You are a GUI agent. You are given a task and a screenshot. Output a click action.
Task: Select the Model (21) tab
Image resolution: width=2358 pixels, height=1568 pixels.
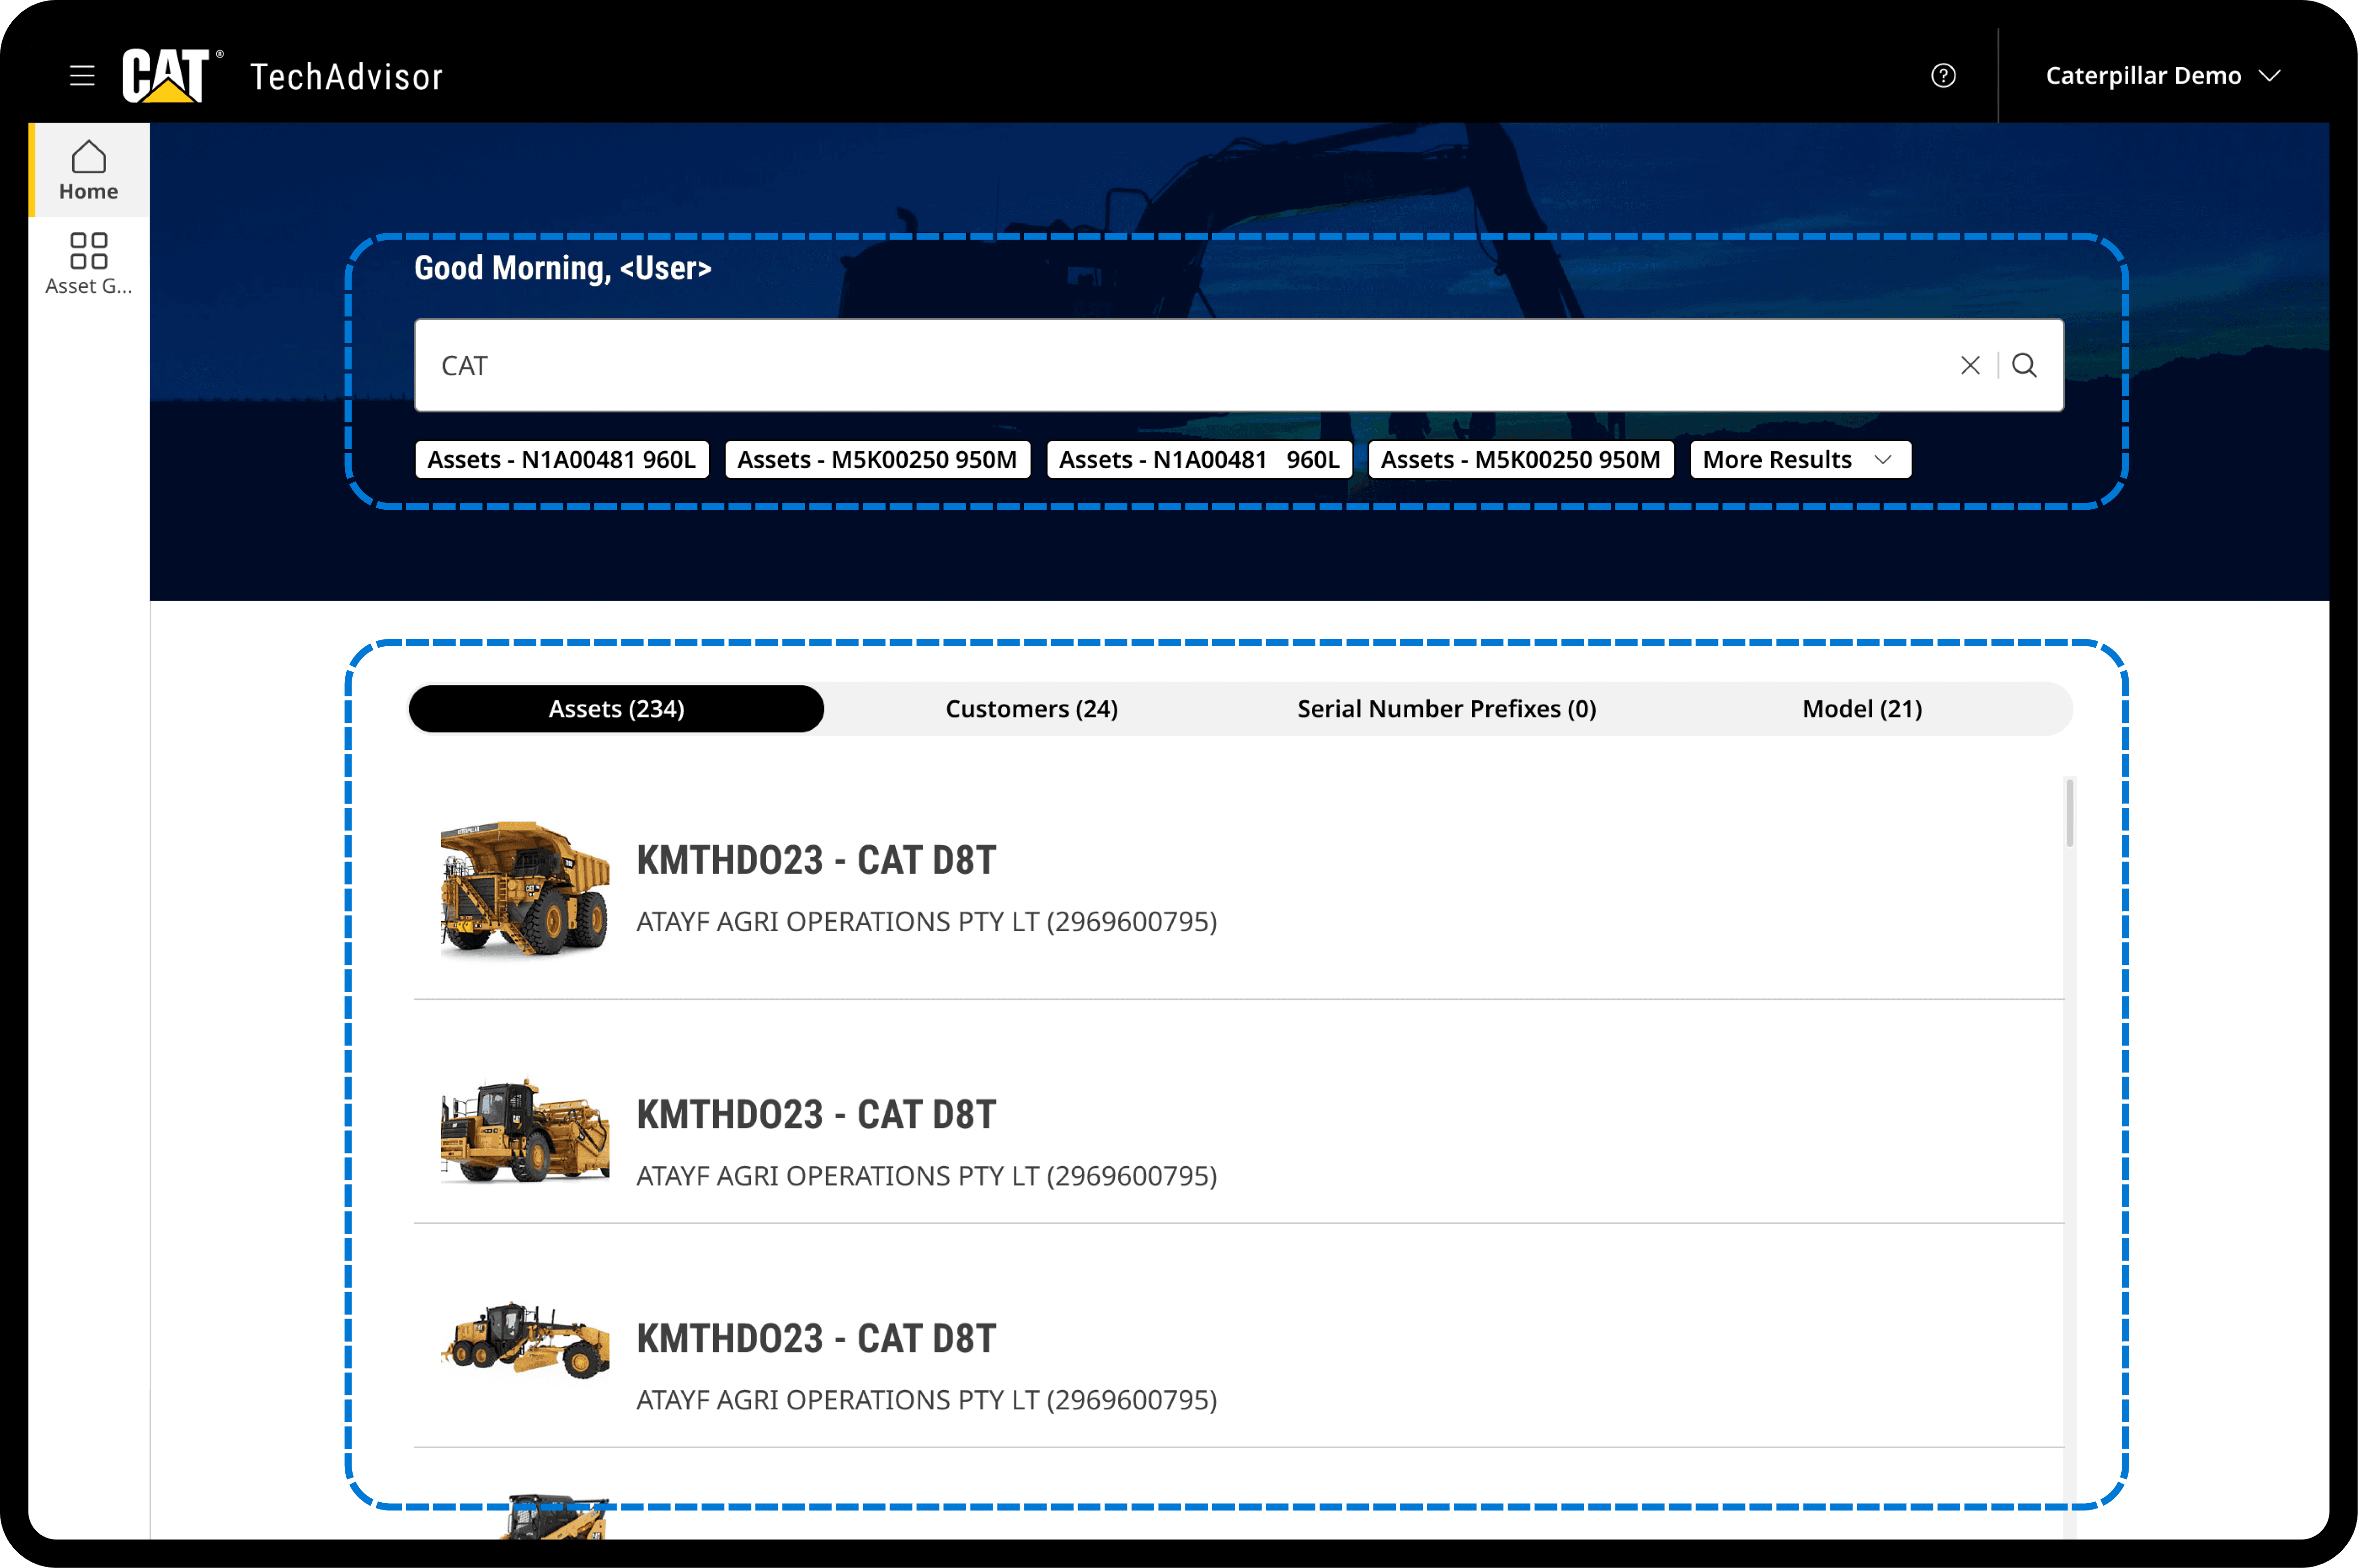[1862, 709]
